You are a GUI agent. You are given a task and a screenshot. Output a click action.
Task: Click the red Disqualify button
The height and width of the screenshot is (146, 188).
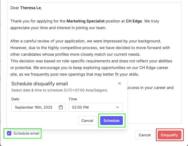tap(169, 135)
